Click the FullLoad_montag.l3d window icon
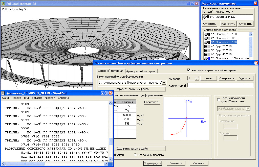Image resolution: width=259 pixels, height=167 pixels. click(x=3, y=4)
